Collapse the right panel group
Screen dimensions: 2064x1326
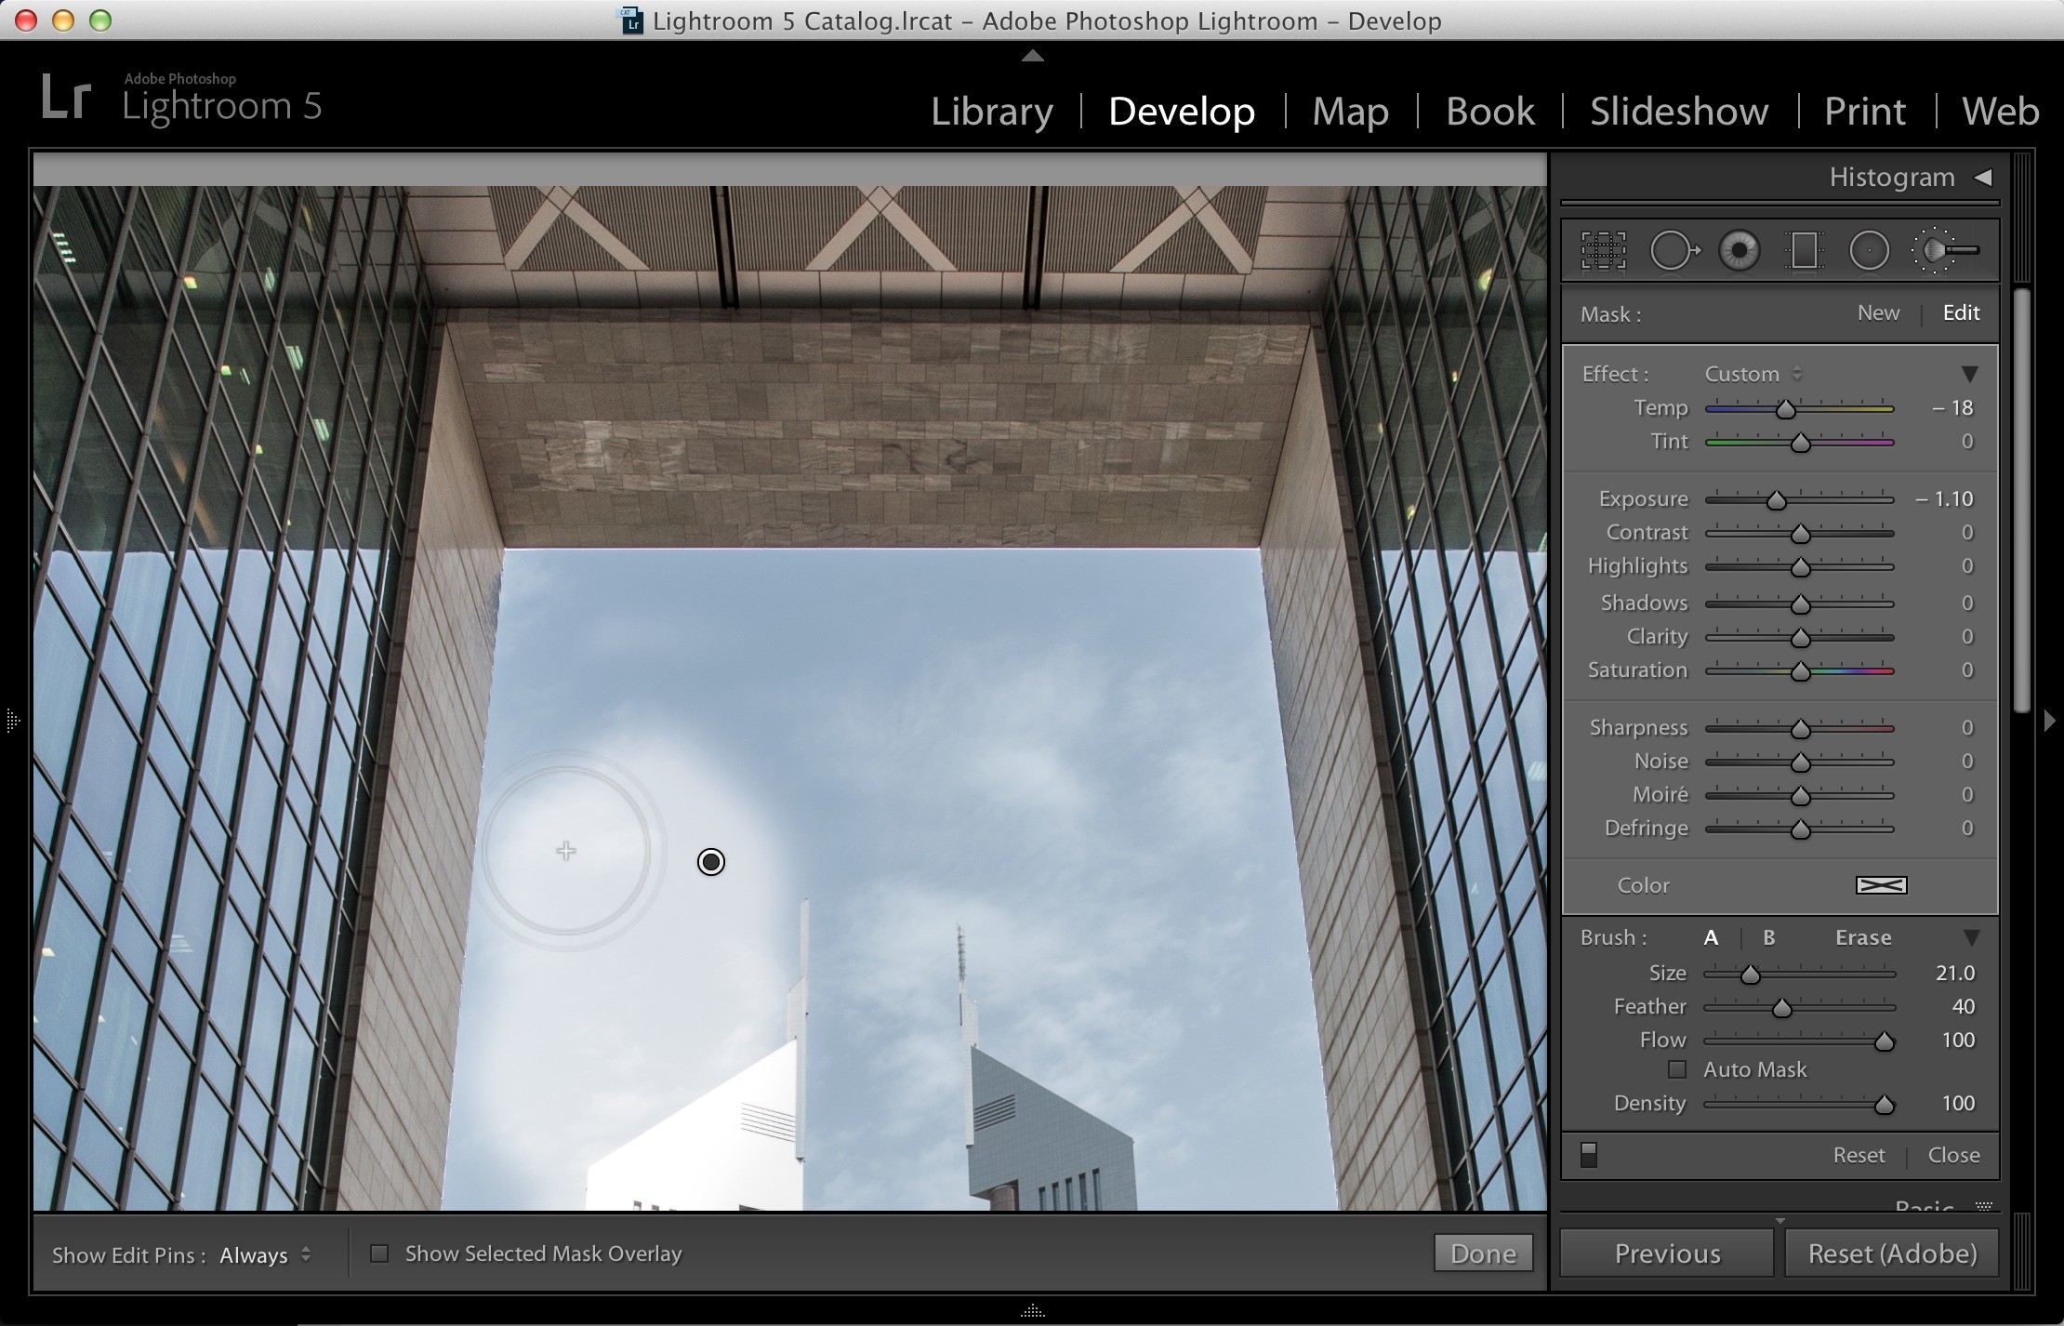coord(2049,721)
